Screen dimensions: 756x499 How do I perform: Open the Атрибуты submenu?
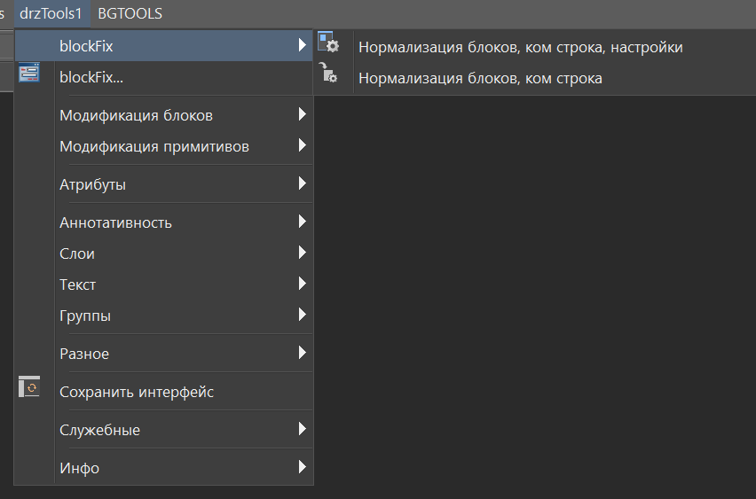164,184
